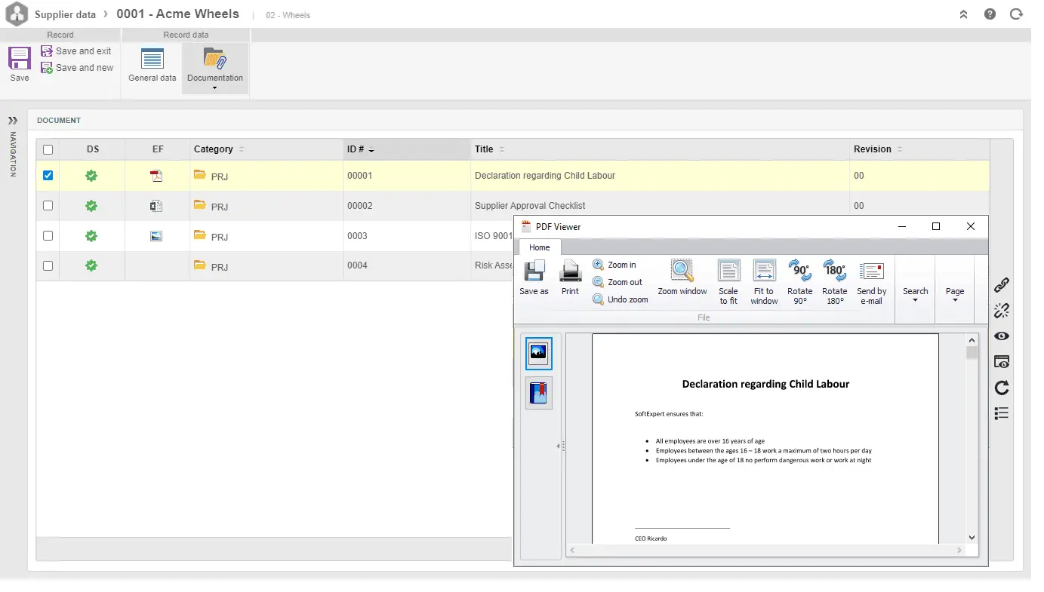Select the Zoom window tool in PDF Viewer
The image size is (1044, 592).
(682, 281)
